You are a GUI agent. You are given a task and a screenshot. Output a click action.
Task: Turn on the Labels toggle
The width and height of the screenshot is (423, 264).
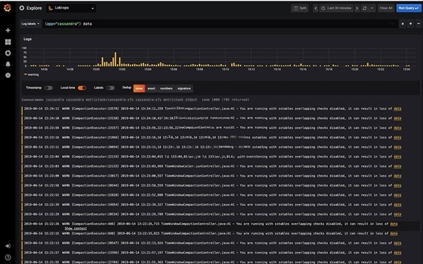[x=111, y=88]
